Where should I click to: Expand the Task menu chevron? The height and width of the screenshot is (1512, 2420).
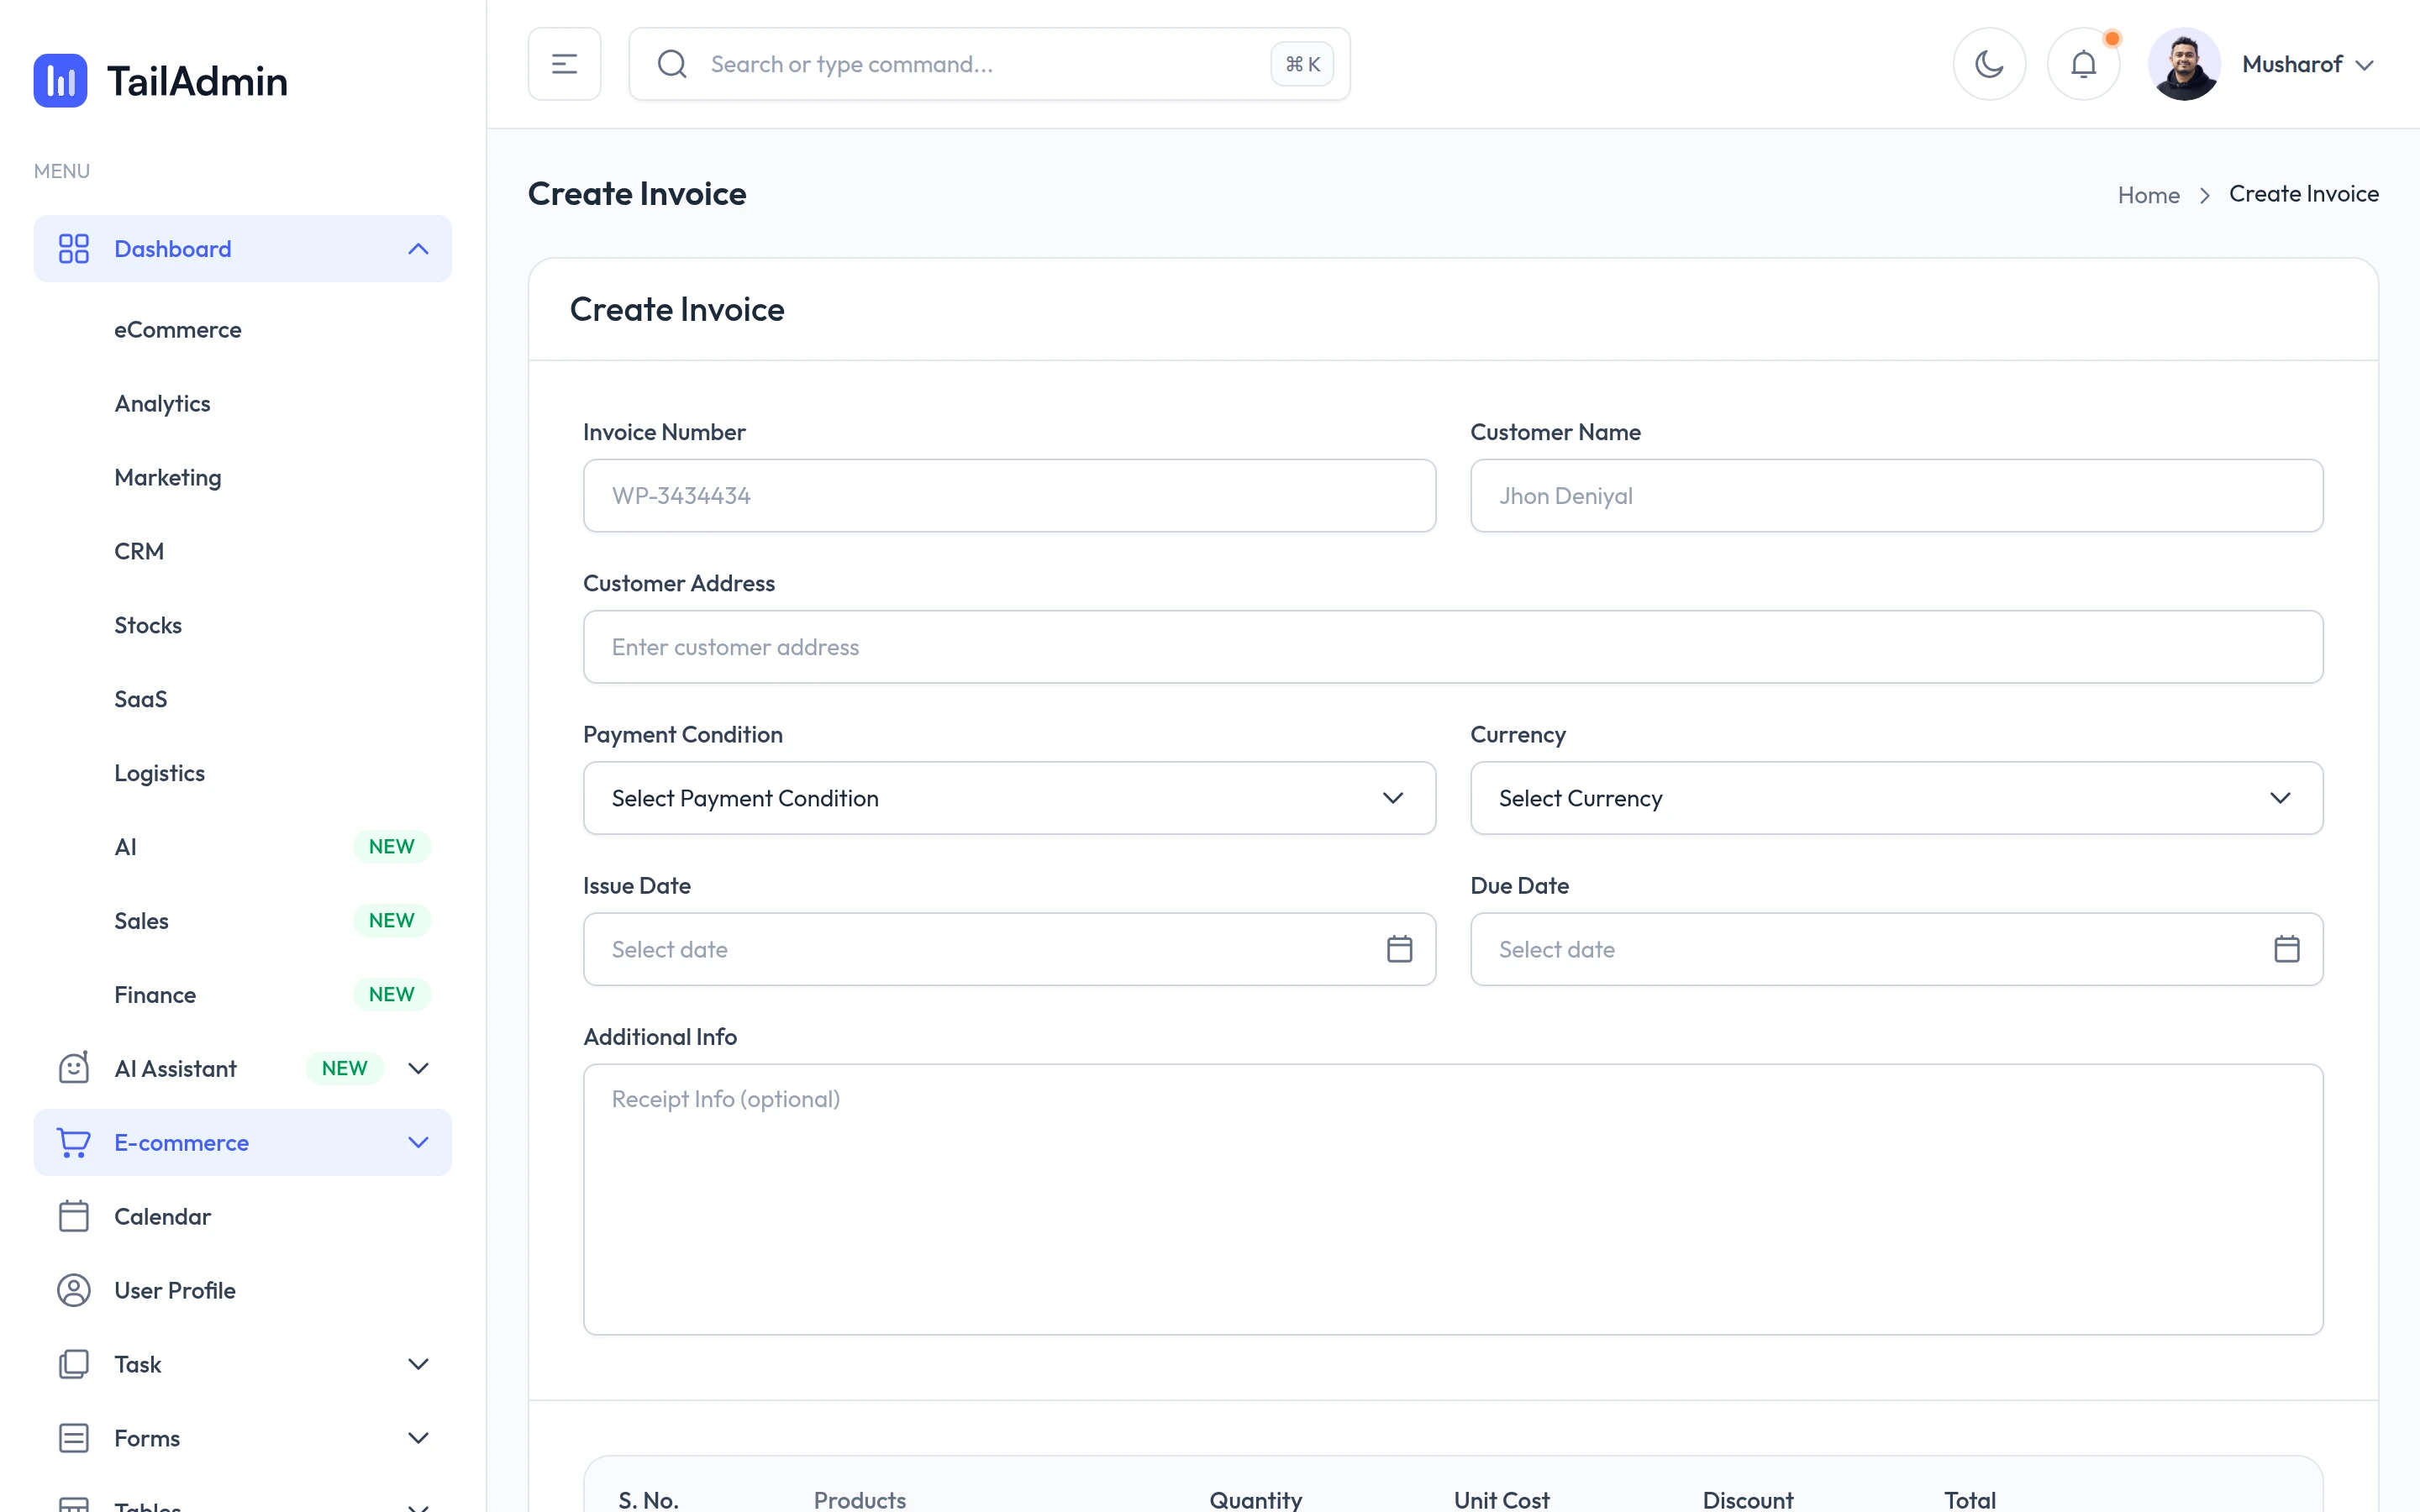coord(418,1365)
